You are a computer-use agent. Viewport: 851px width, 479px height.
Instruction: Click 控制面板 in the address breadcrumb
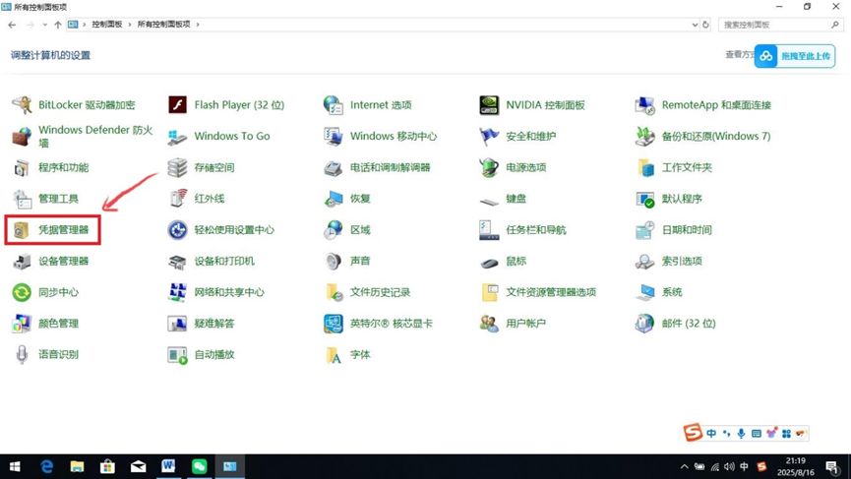(x=107, y=25)
